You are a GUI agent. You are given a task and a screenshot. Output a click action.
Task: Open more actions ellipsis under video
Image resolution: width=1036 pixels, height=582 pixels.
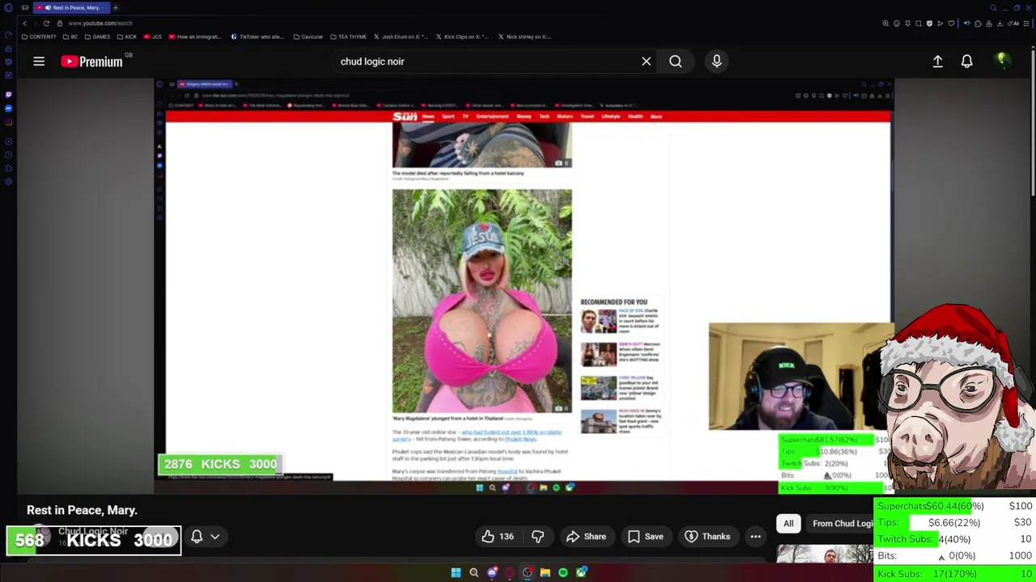click(755, 537)
